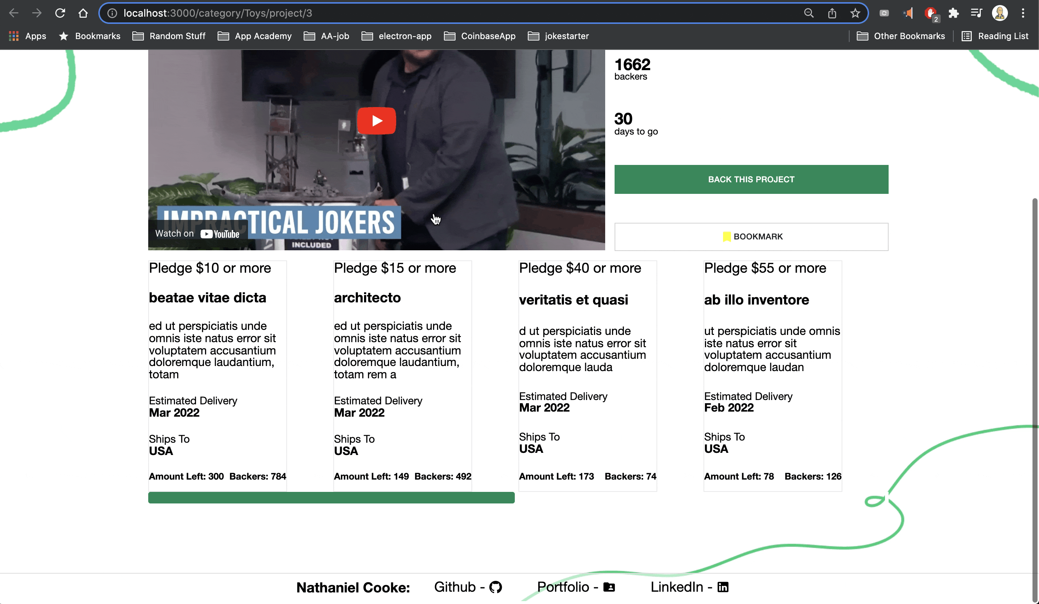Expand the Other Bookmarks folder
The image size is (1039, 604).
pos(901,36)
